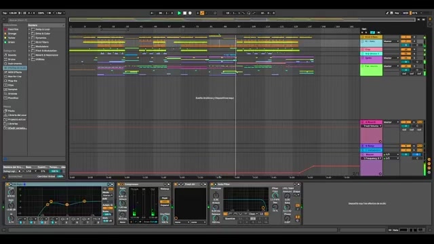
Task: Open the Samples category
Action: (12, 89)
